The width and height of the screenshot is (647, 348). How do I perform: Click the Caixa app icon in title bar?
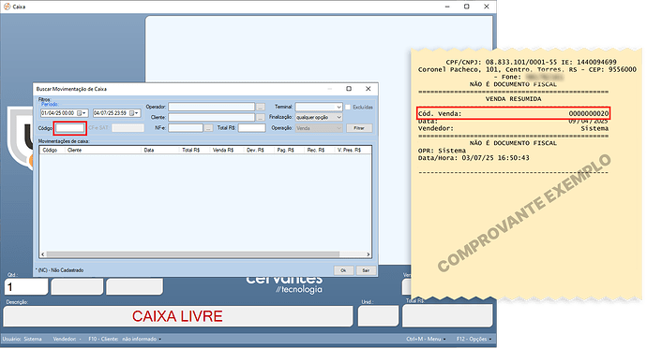click(7, 7)
